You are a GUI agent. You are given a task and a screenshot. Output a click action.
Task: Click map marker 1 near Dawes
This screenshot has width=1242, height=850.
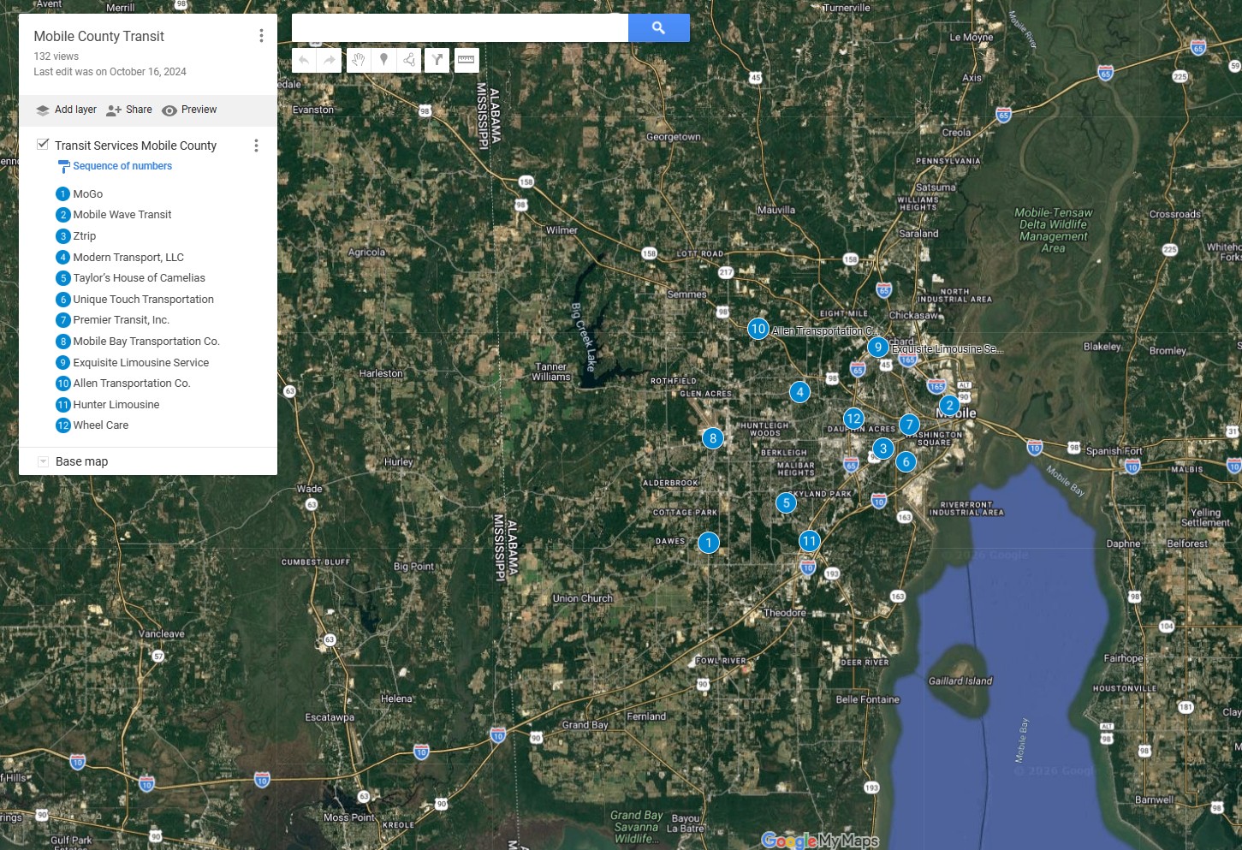709,543
